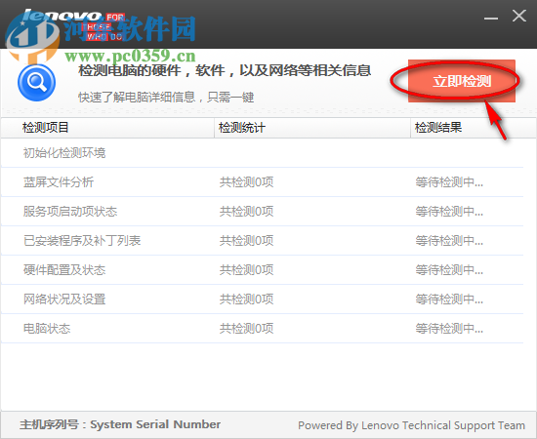The width and height of the screenshot is (537, 439).
Task: Click the 立即检测 start detection button
Action: coord(461,81)
